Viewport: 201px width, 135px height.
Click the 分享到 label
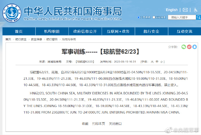[x=173, y=47]
